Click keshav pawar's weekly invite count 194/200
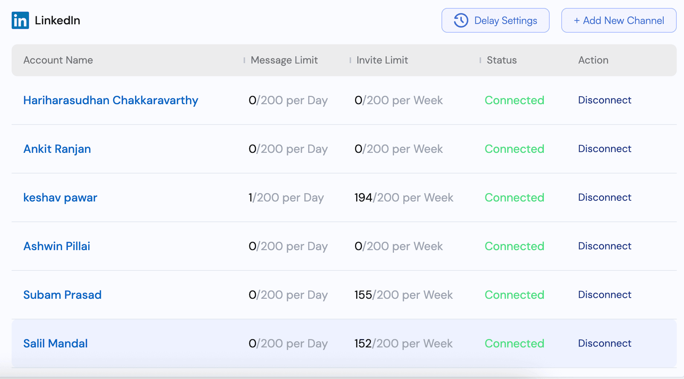Viewport: 684px width, 379px height. 403,197
